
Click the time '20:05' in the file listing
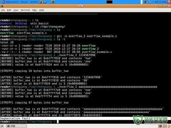point(76,52)
